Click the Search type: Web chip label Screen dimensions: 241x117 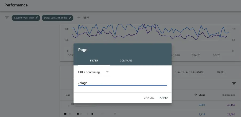(24, 18)
